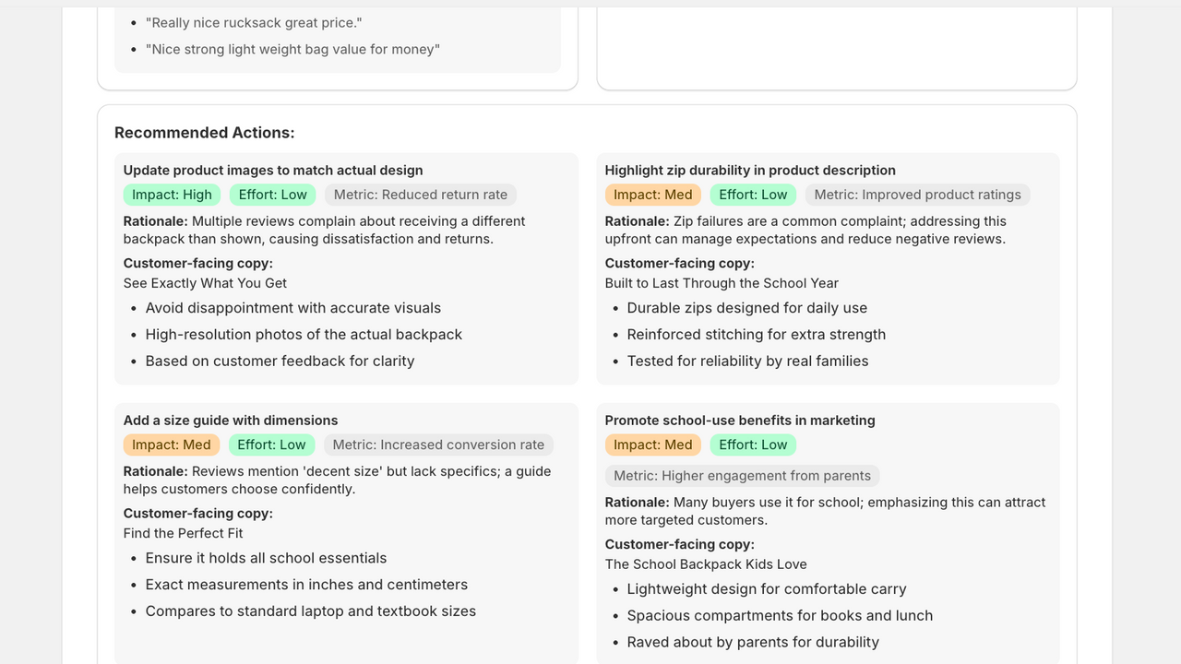Select 'Add a size guide with dimensions' title
1181x664 pixels.
coord(231,420)
